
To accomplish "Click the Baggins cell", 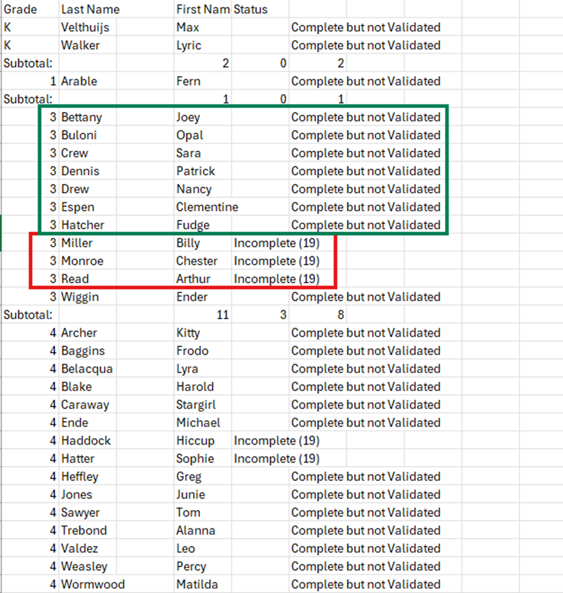I will [88, 351].
